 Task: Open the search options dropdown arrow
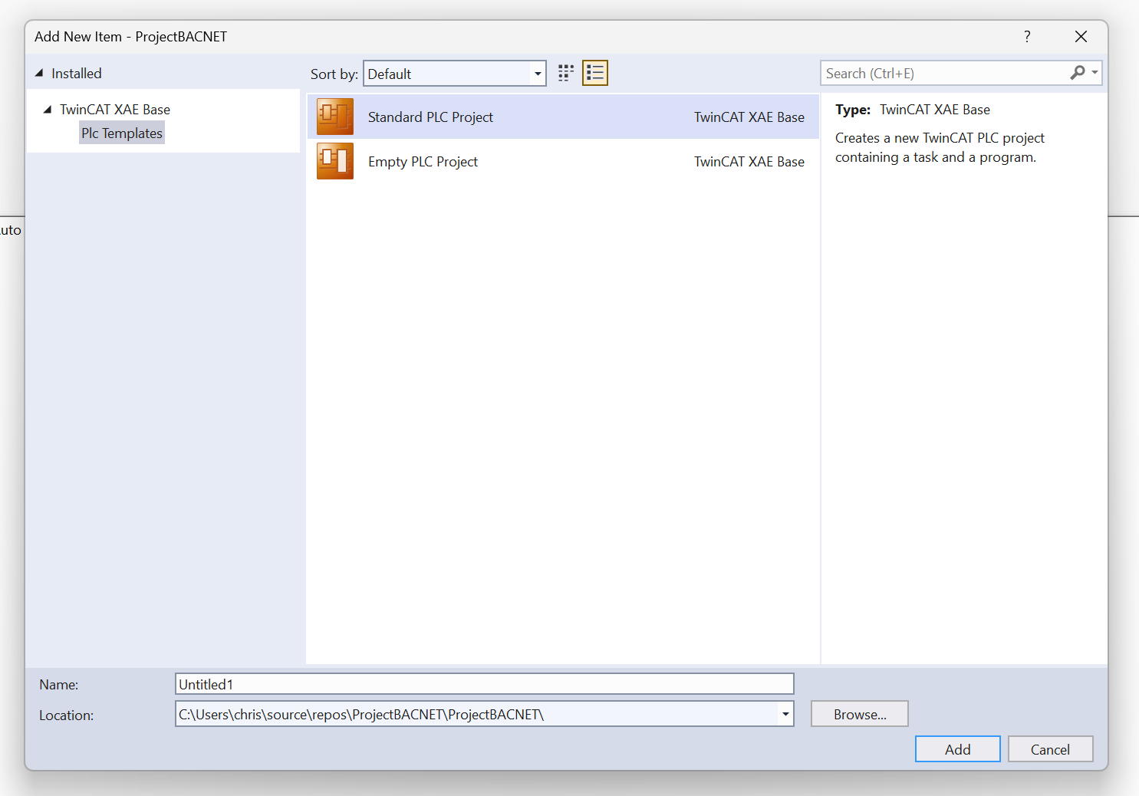(x=1095, y=73)
